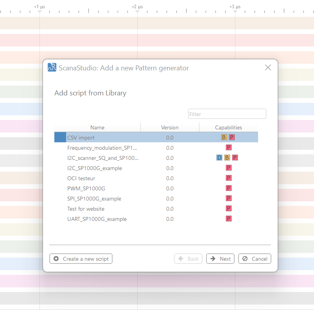Screen dimensions: 314x310
Task: Click the ScanaStudio logo icon in dialog title
Action: pyautogui.click(x=52, y=68)
